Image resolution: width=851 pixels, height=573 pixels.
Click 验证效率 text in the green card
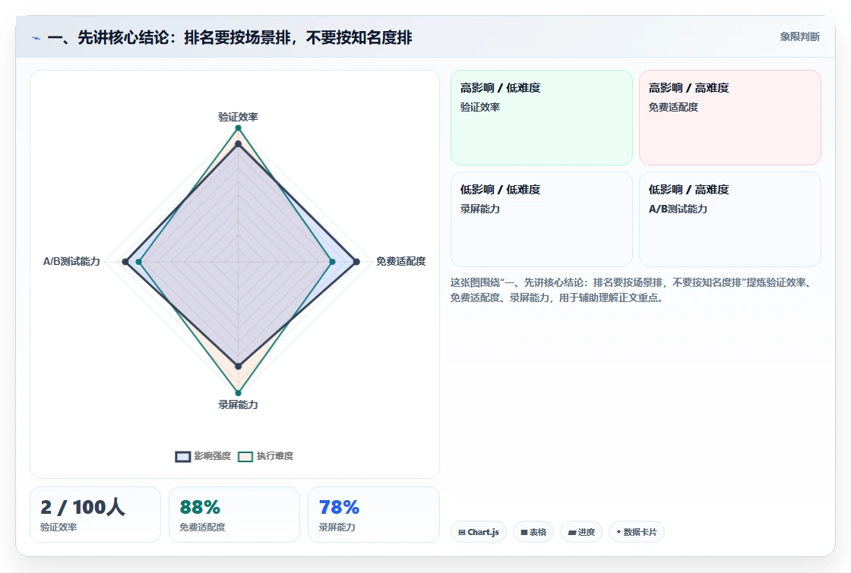coord(480,107)
